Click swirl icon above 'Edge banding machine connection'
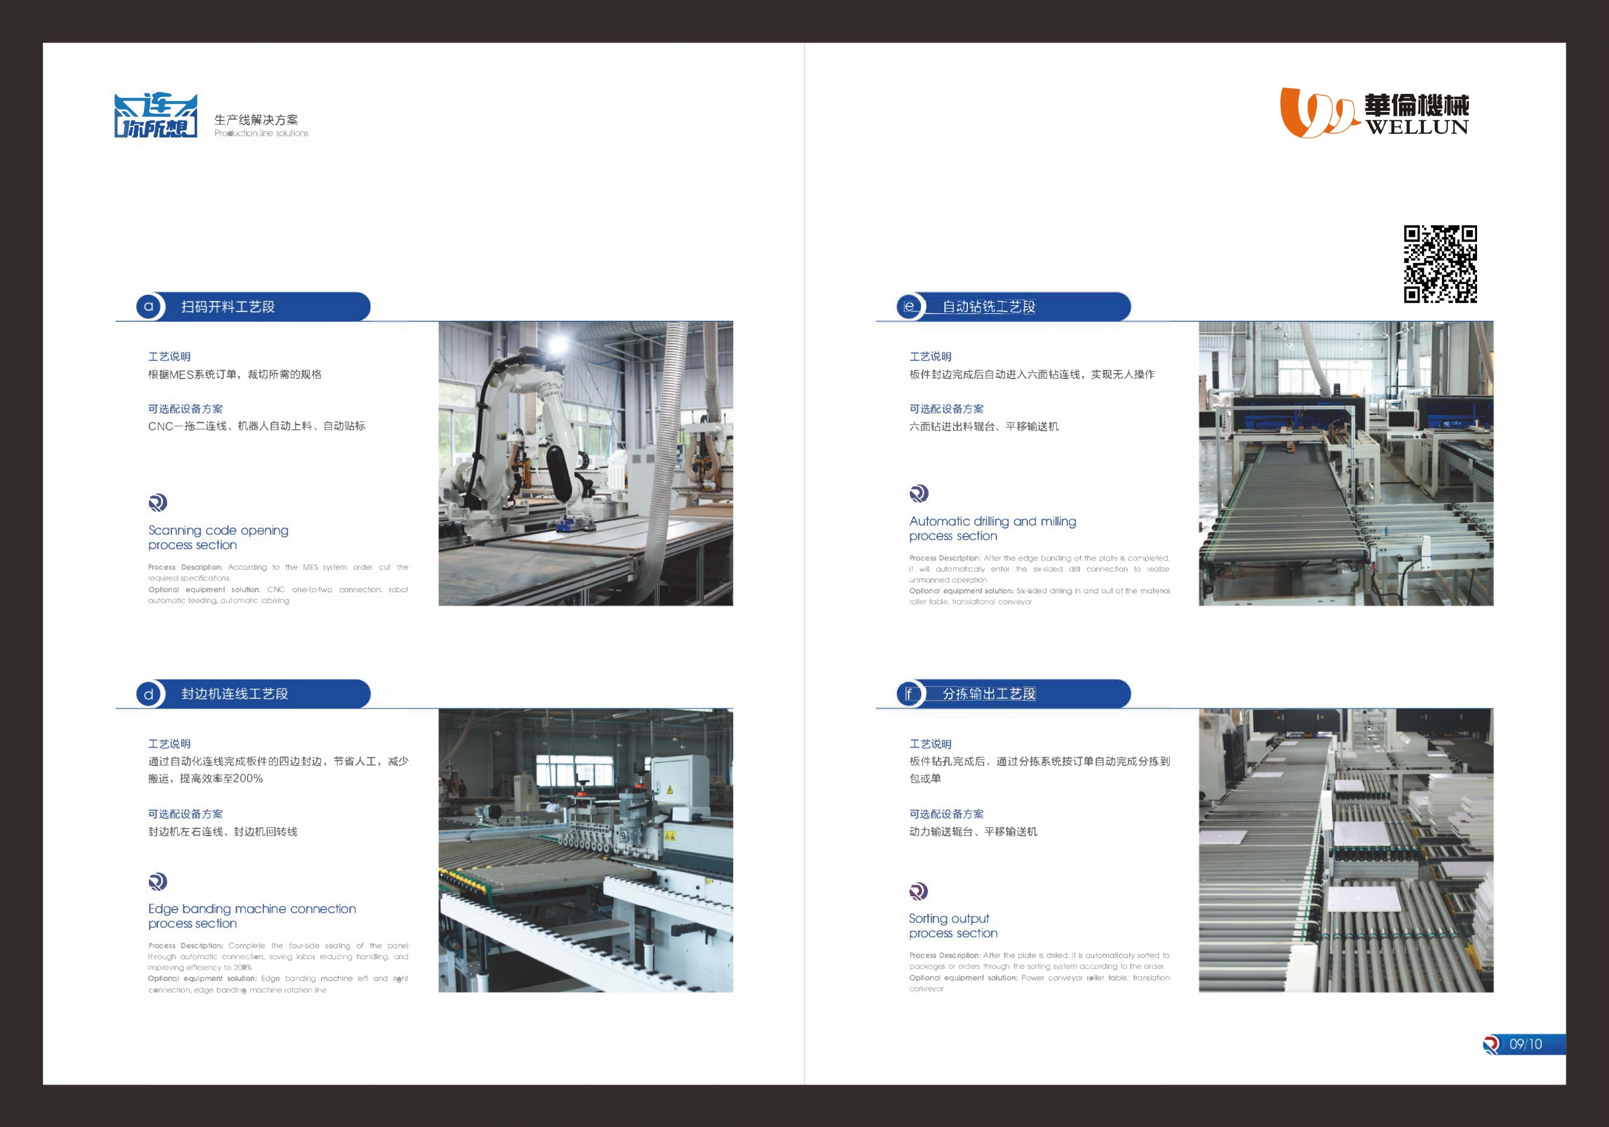Image resolution: width=1609 pixels, height=1127 pixels. (157, 881)
